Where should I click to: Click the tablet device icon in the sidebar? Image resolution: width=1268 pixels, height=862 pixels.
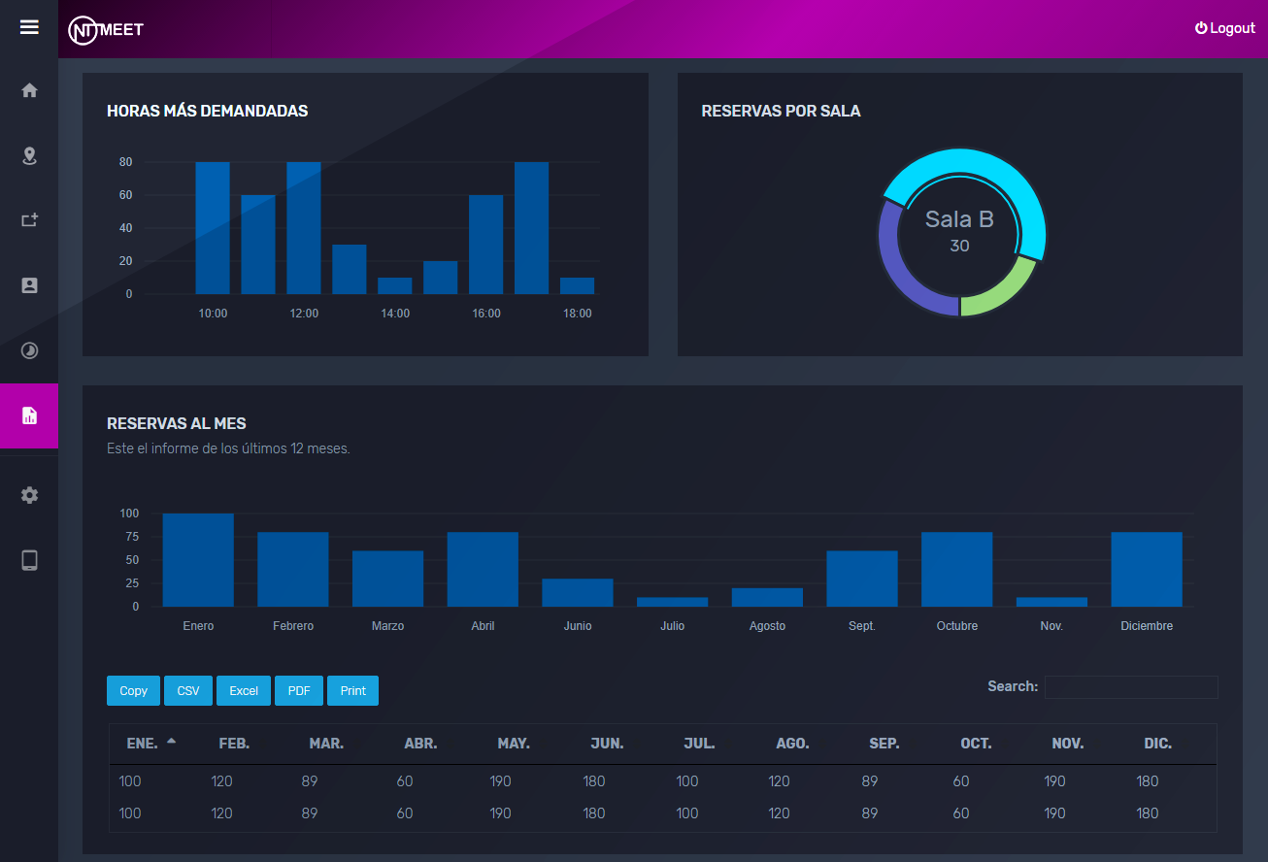tap(29, 560)
